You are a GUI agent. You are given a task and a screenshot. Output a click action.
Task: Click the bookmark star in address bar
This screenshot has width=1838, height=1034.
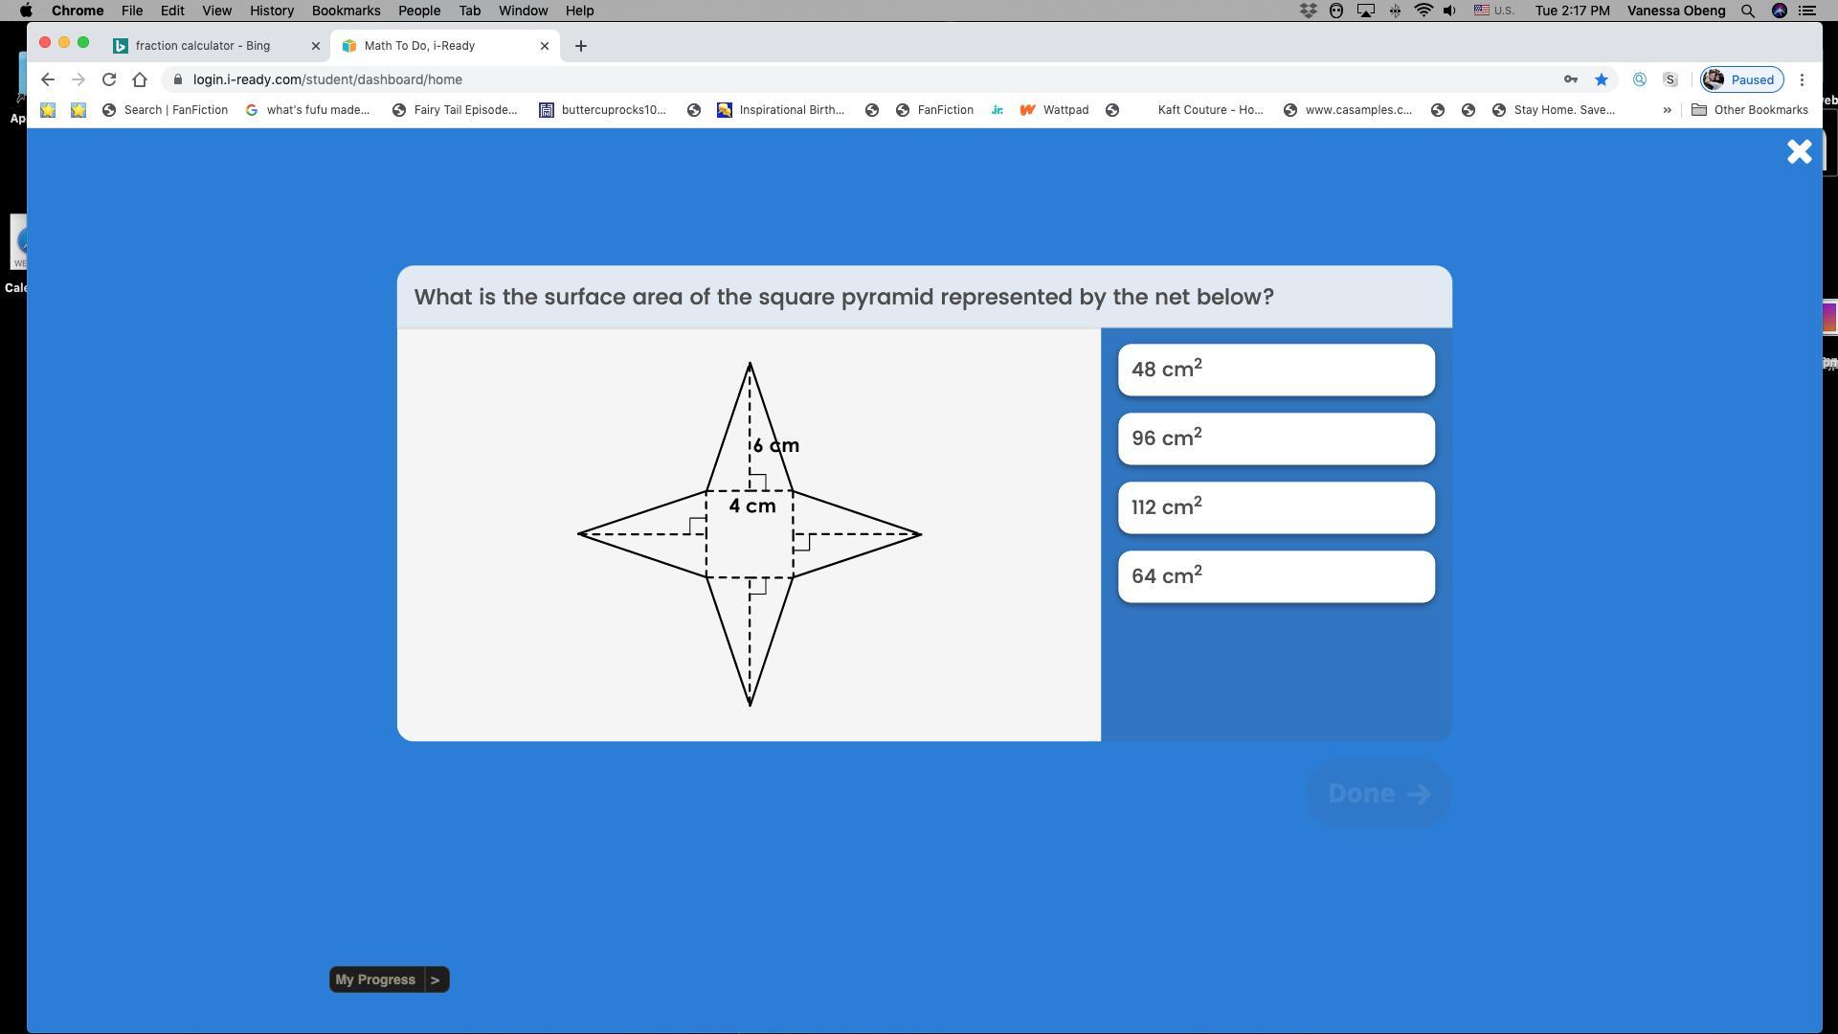(1601, 79)
